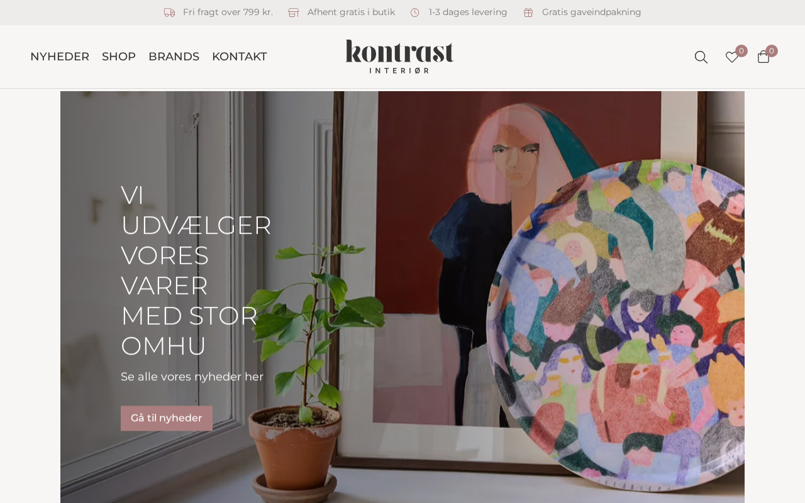Image resolution: width=805 pixels, height=503 pixels.
Task: Open the NYHEDER menu
Action: tap(60, 57)
